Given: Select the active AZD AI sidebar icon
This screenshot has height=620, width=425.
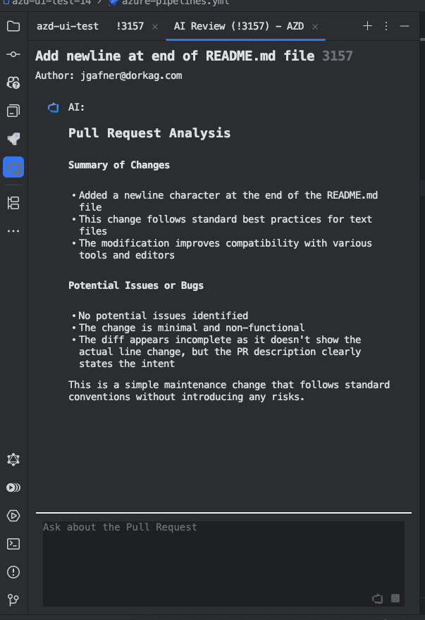Looking at the screenshot, I should coord(13,167).
